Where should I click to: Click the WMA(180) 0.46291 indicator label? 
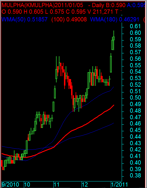click(x=115, y=19)
